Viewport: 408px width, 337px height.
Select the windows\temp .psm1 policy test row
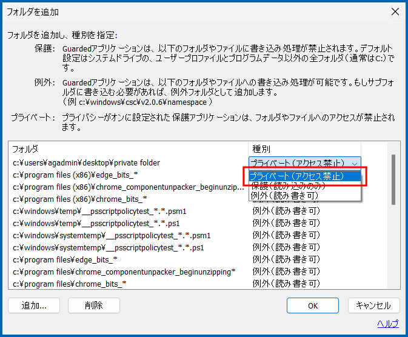pos(99,212)
